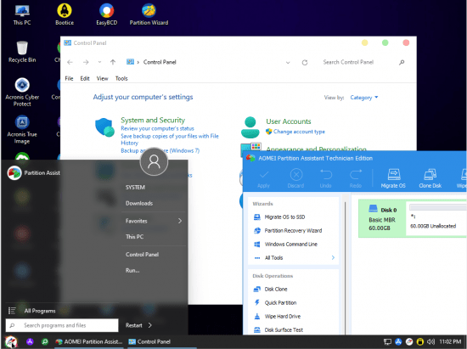Screen dimensions: 467x349
Task: Open Acronis Cyber Protect desktop icon
Action: [x=22, y=92]
